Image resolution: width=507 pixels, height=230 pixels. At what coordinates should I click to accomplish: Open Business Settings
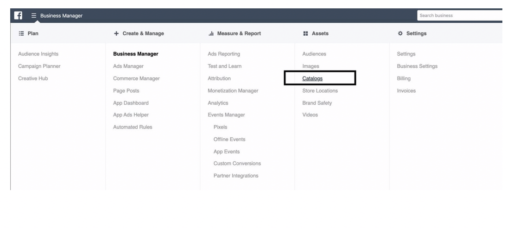pos(417,66)
